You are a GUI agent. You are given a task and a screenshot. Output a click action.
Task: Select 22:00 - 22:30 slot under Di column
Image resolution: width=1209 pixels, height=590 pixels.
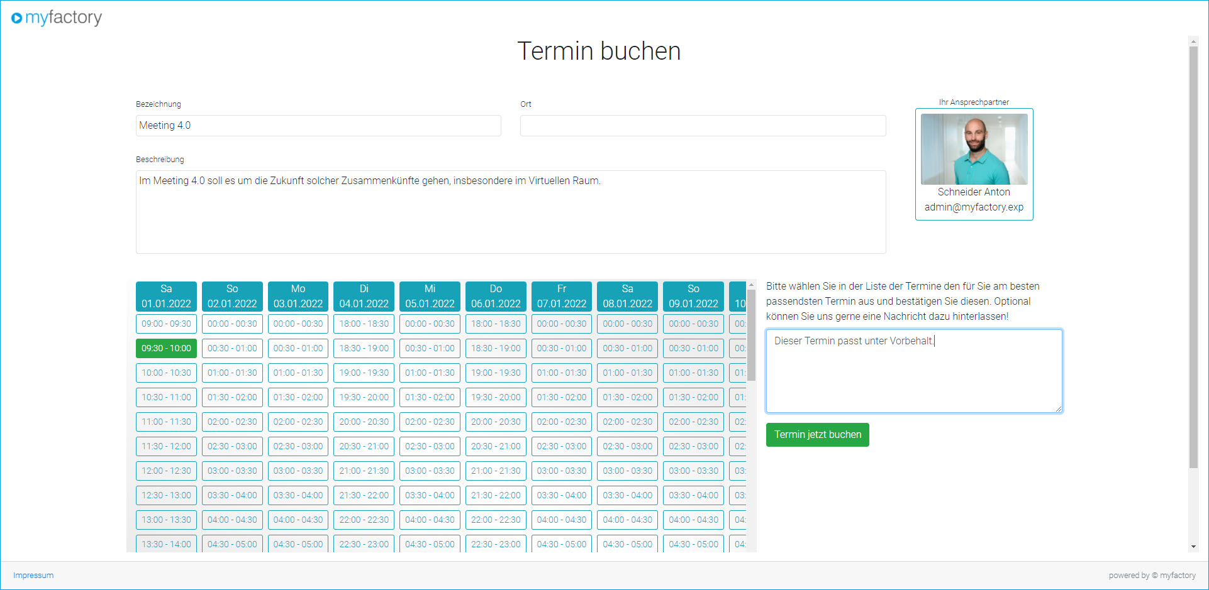[364, 520]
